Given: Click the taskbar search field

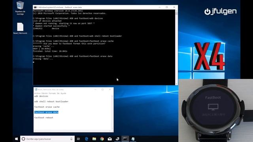Looking at the screenshot, I should tap(47, 139).
